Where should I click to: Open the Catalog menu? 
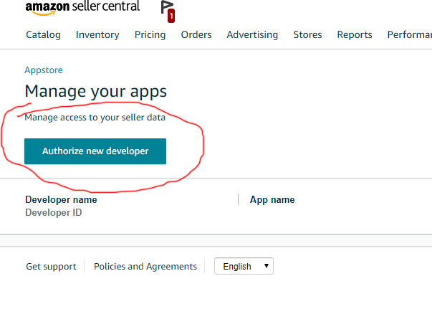pyautogui.click(x=43, y=34)
